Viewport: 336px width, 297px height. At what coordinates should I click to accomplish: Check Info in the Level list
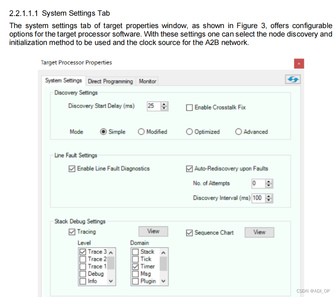[83, 281]
